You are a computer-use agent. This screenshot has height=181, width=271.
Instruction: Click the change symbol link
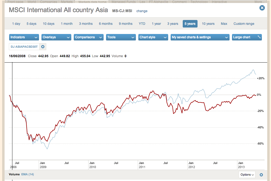pos(142,11)
